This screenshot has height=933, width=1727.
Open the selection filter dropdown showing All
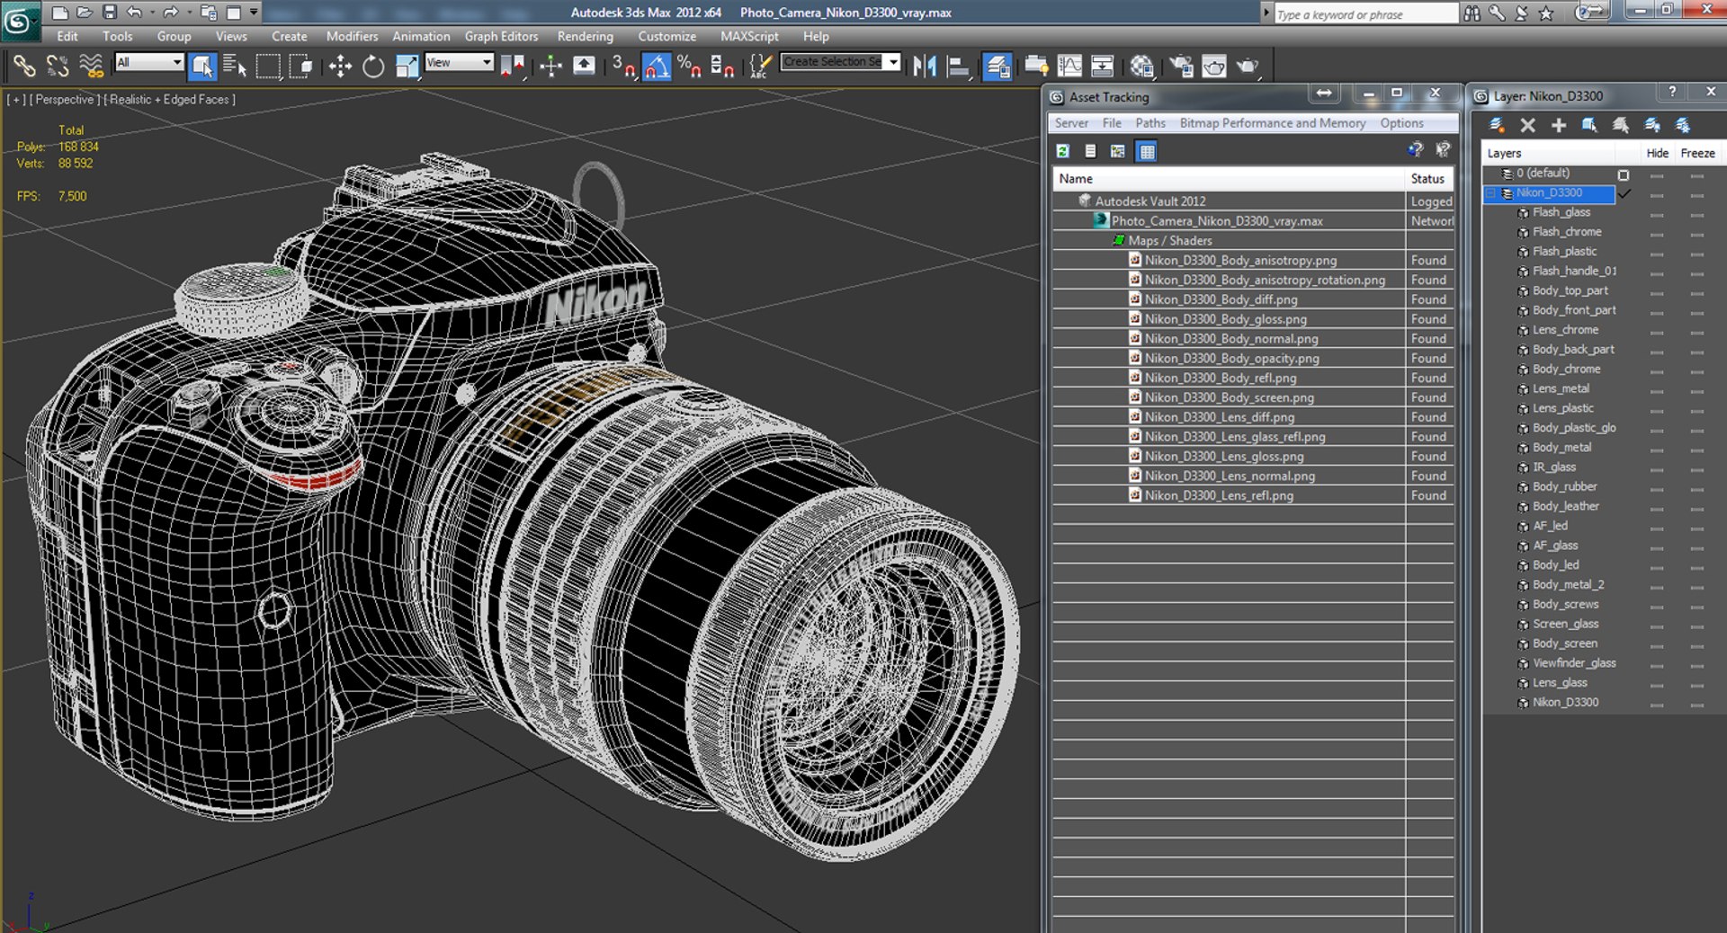click(x=149, y=62)
